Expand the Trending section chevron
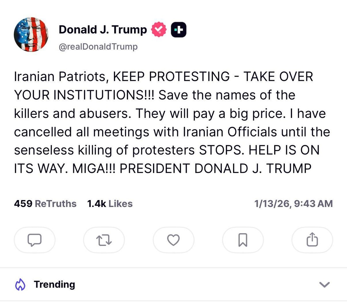This screenshot has height=305, width=347. [324, 285]
